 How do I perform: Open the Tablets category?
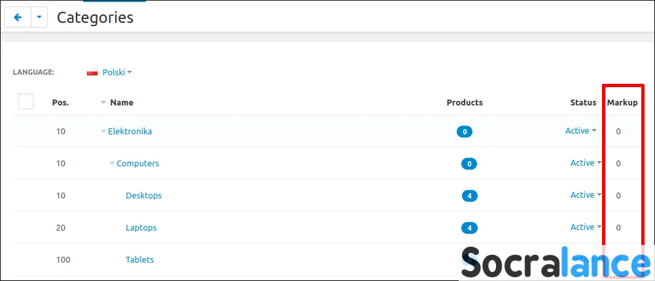[139, 259]
